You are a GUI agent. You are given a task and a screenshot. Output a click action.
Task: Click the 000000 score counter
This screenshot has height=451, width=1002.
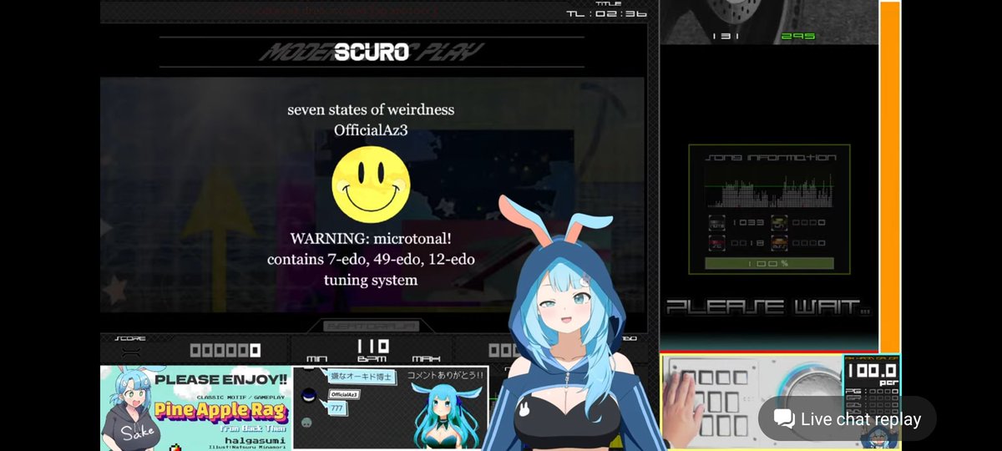[x=225, y=351]
